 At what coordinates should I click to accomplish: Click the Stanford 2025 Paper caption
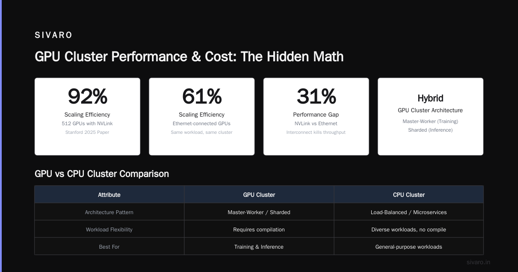tap(87, 132)
